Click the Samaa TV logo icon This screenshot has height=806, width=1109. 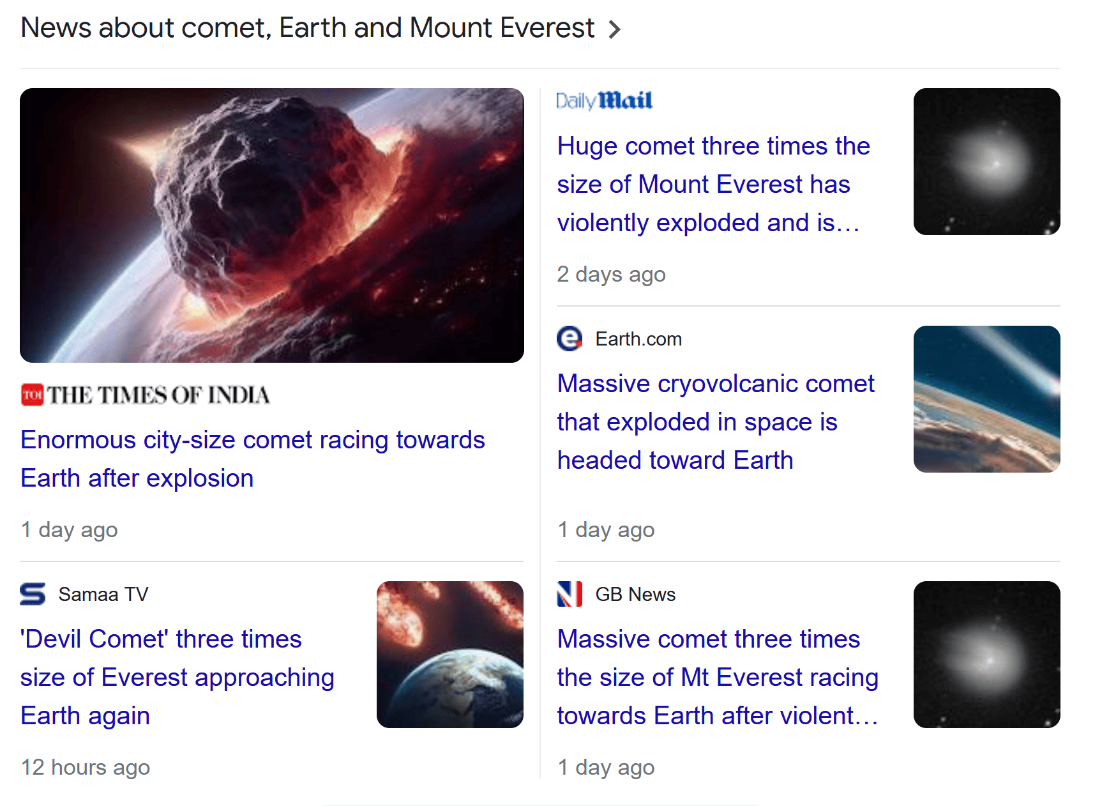33,594
